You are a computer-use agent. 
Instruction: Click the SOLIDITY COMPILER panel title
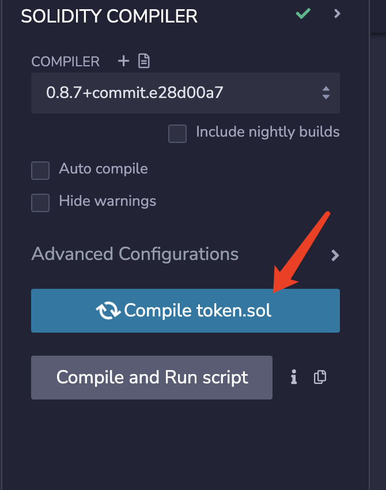click(x=109, y=16)
